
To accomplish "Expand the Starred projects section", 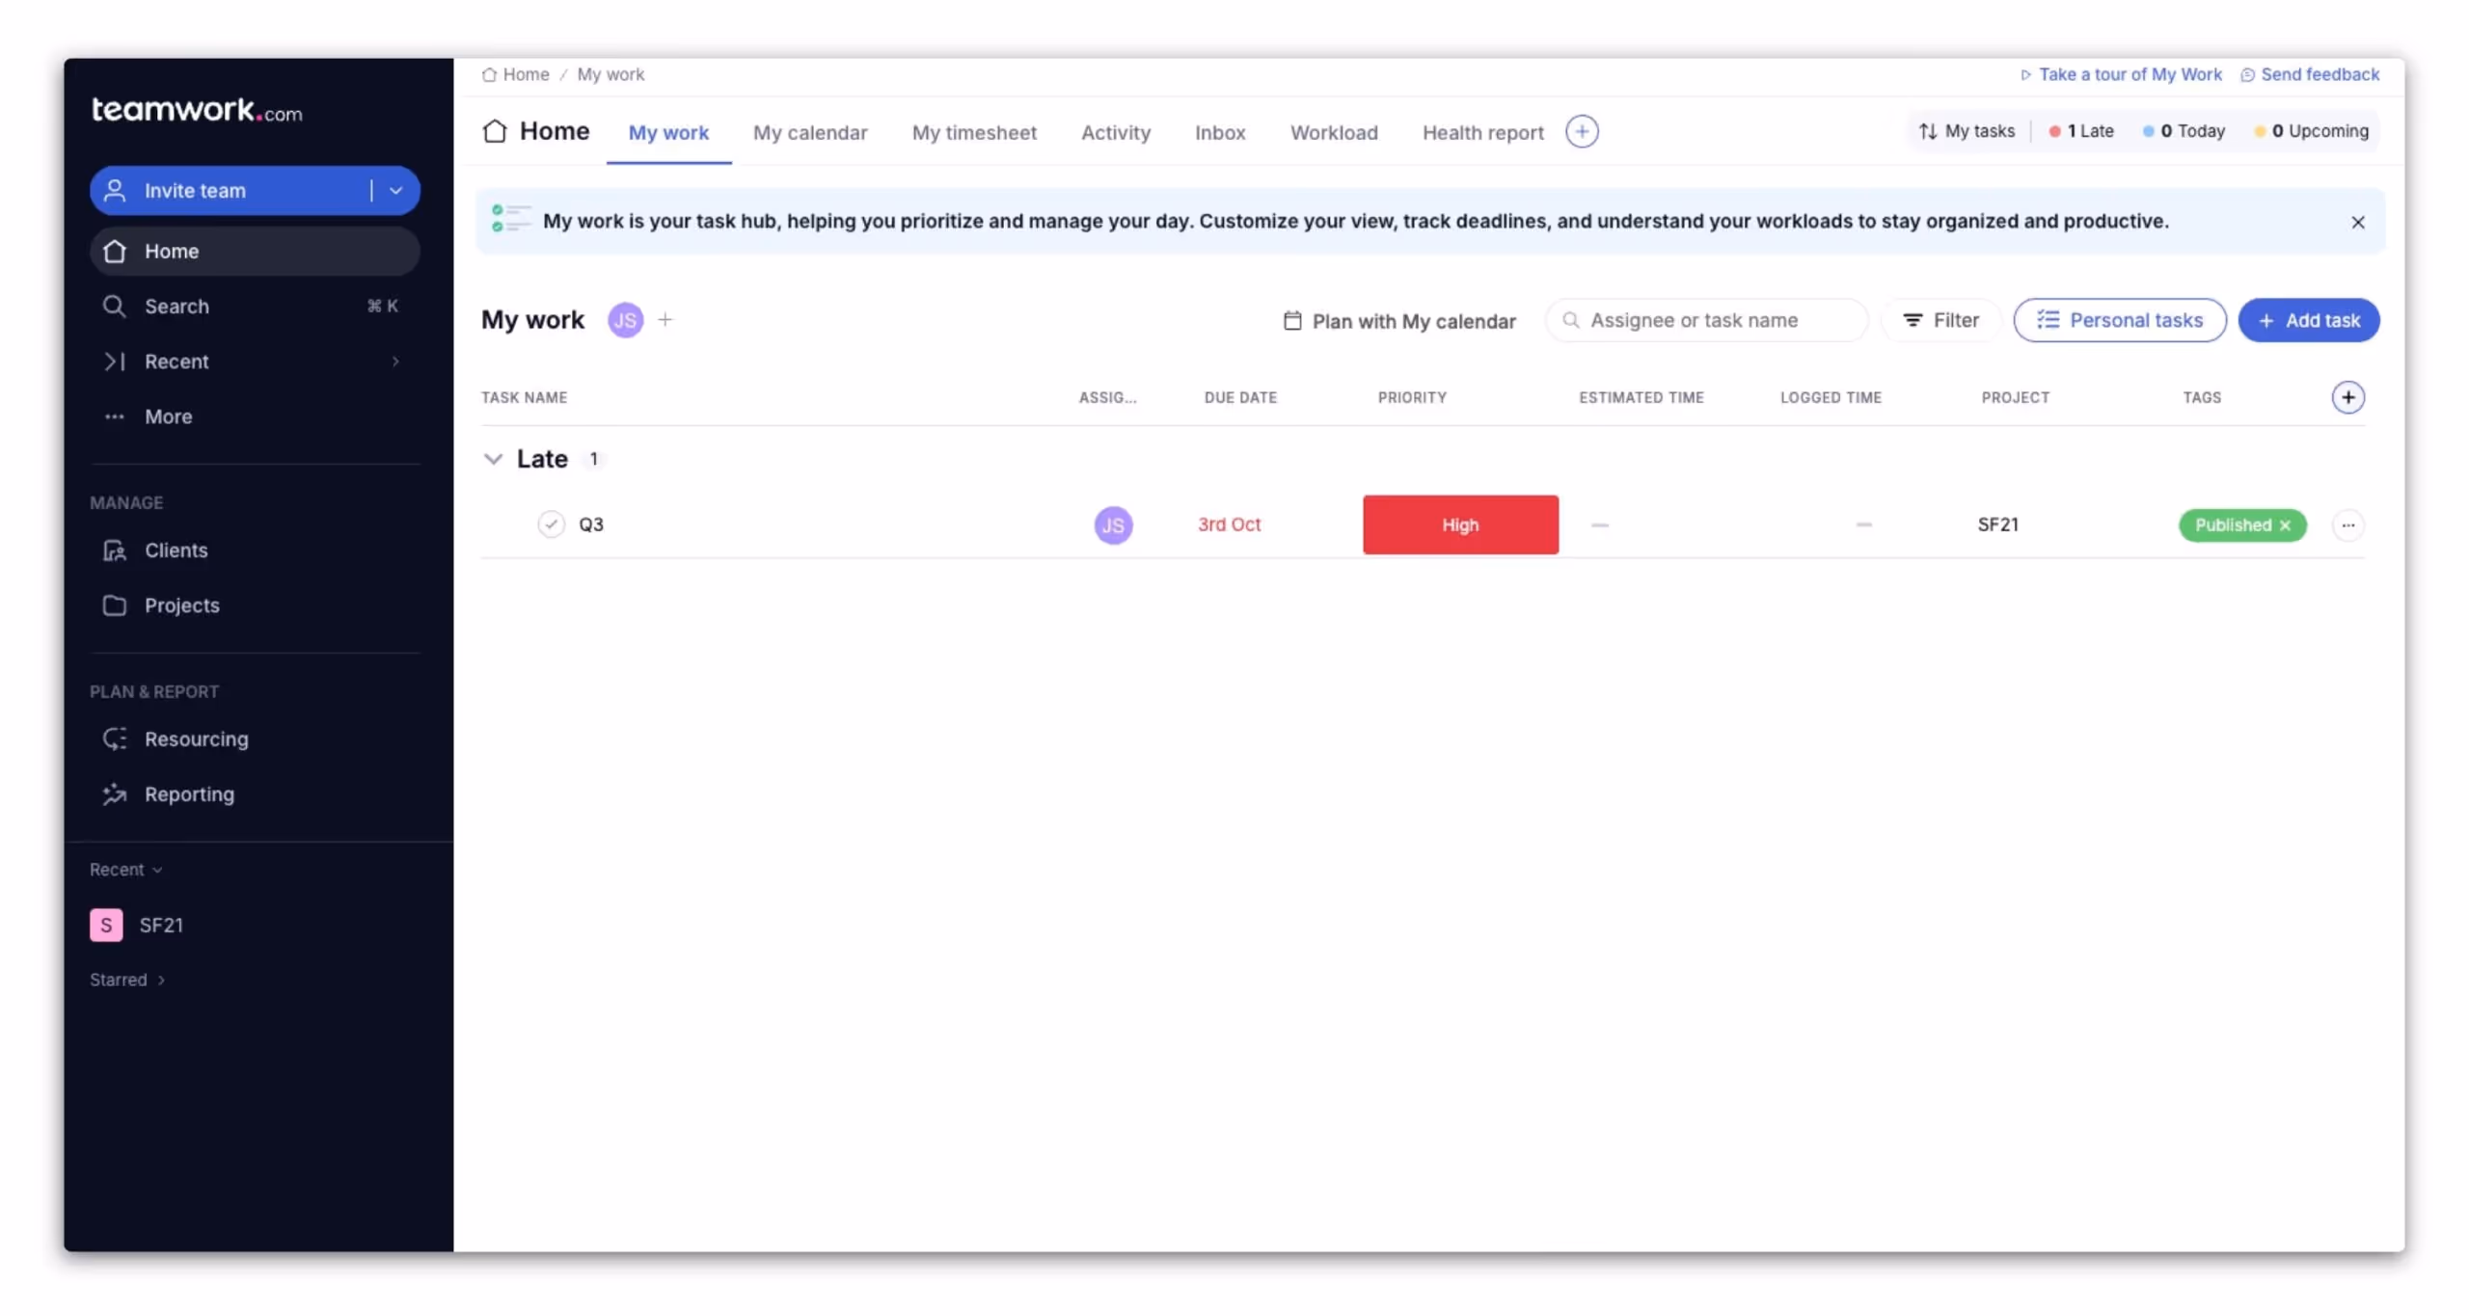I will click(127, 980).
